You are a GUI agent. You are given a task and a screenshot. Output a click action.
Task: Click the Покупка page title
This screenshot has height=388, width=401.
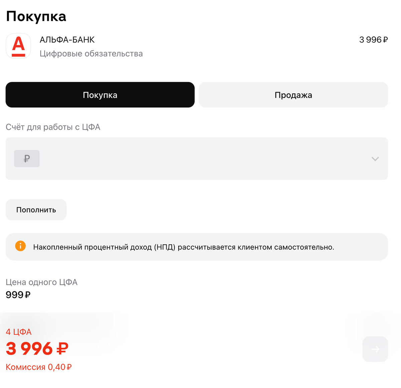36,16
